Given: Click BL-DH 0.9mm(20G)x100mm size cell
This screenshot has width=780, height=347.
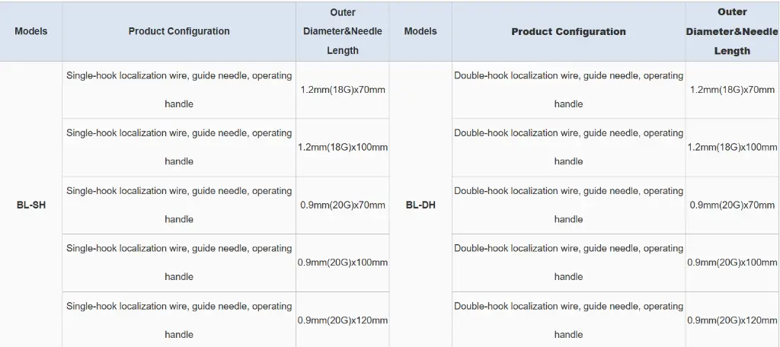Looking at the screenshot, I should coord(732,263).
